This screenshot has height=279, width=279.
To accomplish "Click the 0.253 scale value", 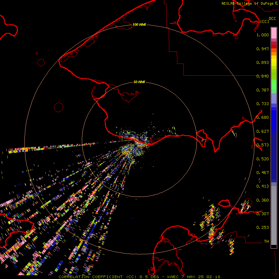I will tap(263, 228).
